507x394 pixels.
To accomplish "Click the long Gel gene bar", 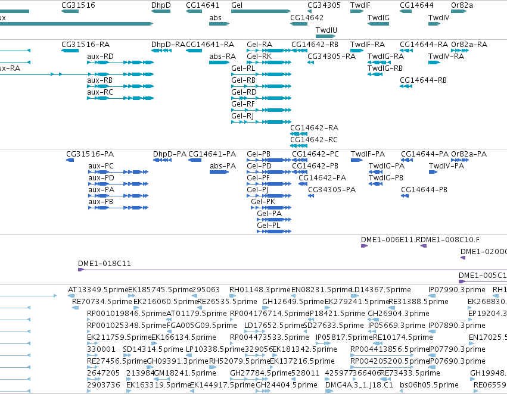I will [261, 11].
